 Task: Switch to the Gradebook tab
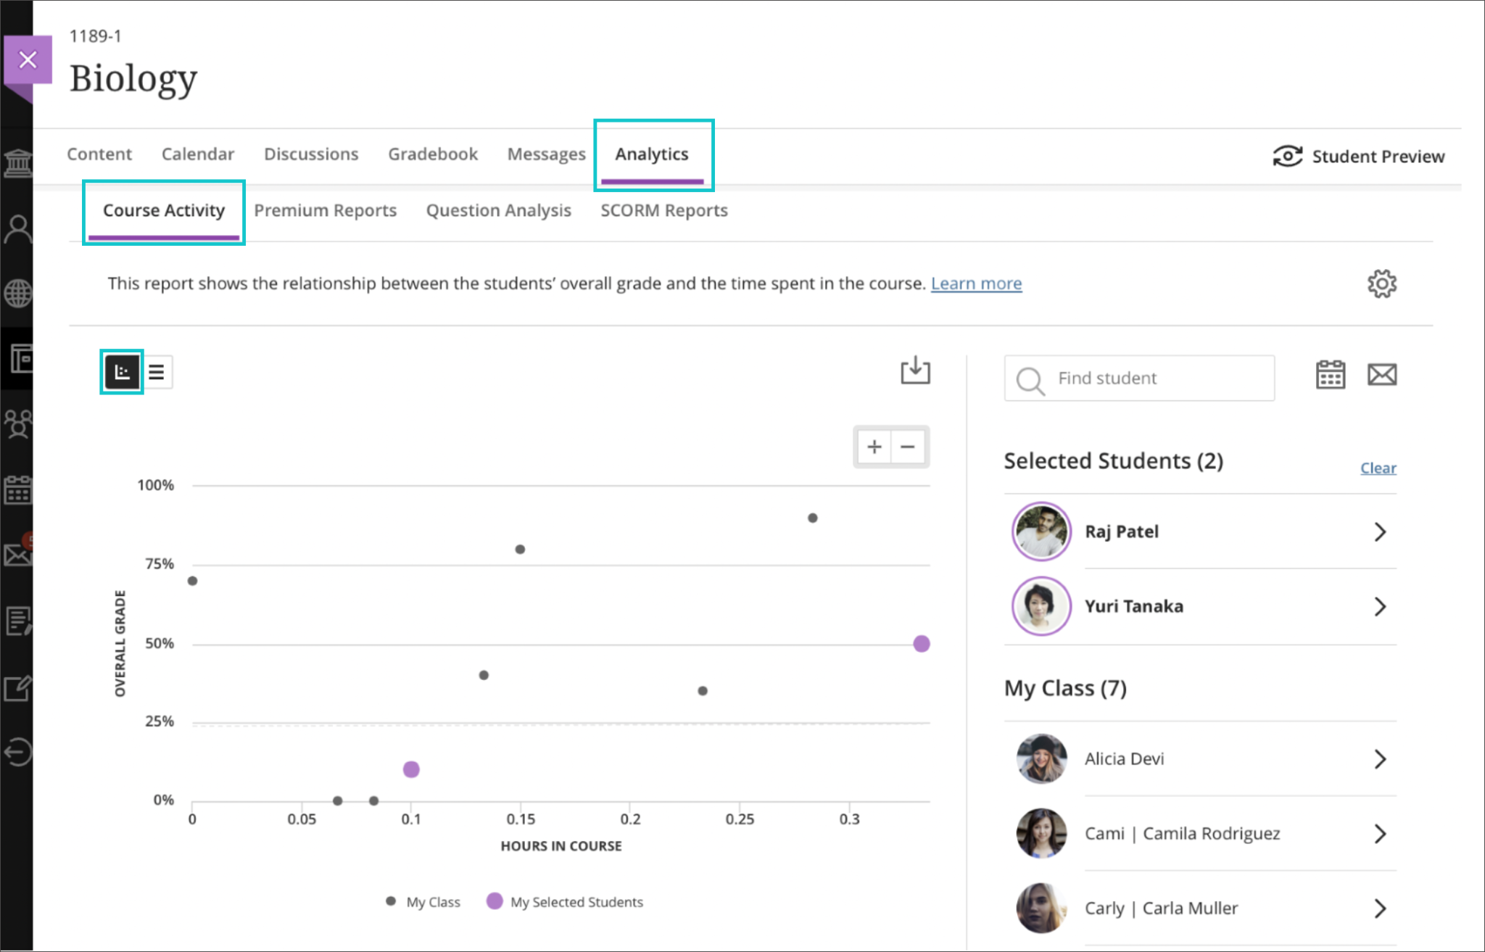pyautogui.click(x=433, y=154)
